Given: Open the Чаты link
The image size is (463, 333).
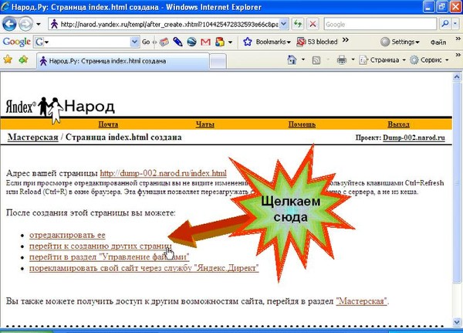Looking at the screenshot, I should 205,124.
